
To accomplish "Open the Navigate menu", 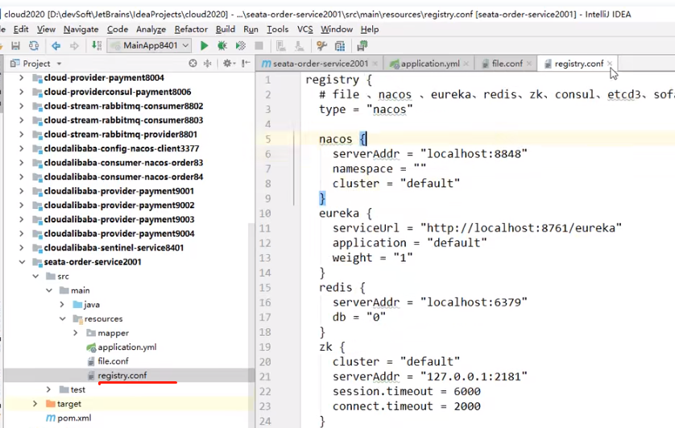I will pyautogui.click(x=81, y=29).
